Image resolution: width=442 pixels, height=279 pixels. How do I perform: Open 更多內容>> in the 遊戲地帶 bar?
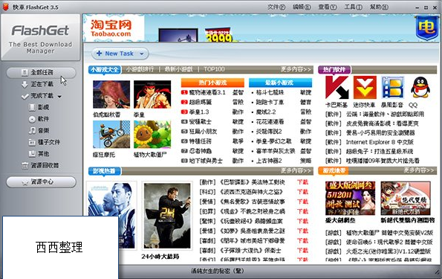[419, 170]
